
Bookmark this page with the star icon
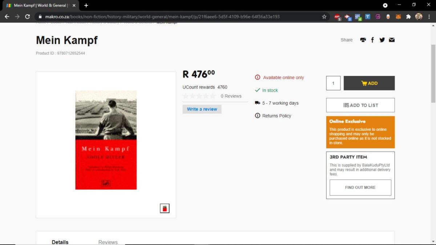coord(324,17)
